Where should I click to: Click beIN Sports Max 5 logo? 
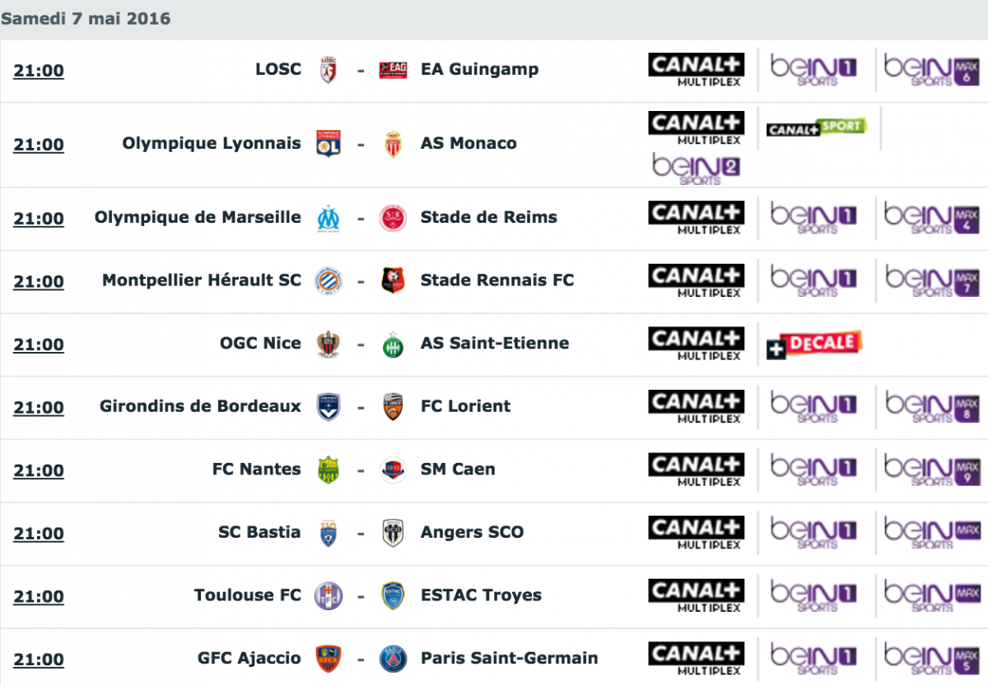[932, 659]
